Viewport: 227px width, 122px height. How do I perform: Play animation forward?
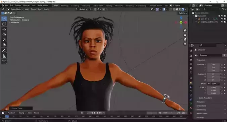(97, 113)
